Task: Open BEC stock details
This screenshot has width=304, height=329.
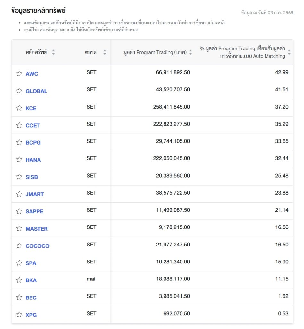Action: (31, 298)
